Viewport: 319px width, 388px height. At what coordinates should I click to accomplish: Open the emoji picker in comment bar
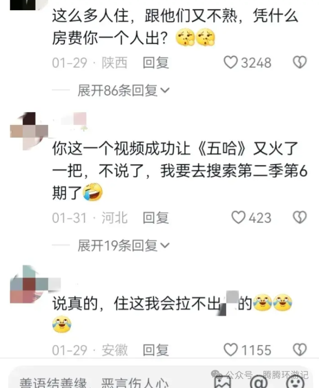(296, 382)
